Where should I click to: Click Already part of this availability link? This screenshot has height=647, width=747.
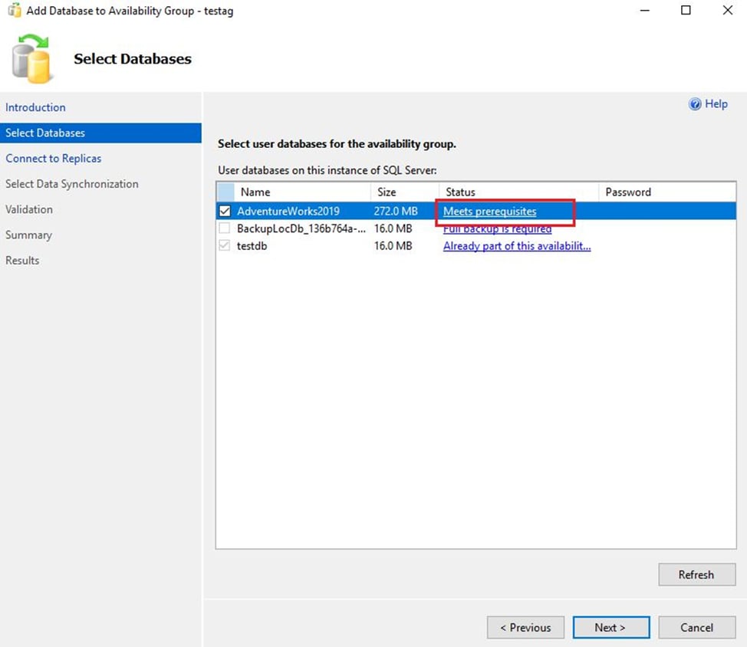(x=516, y=246)
